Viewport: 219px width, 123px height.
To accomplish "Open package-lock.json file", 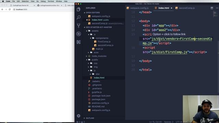I will 101,96.
